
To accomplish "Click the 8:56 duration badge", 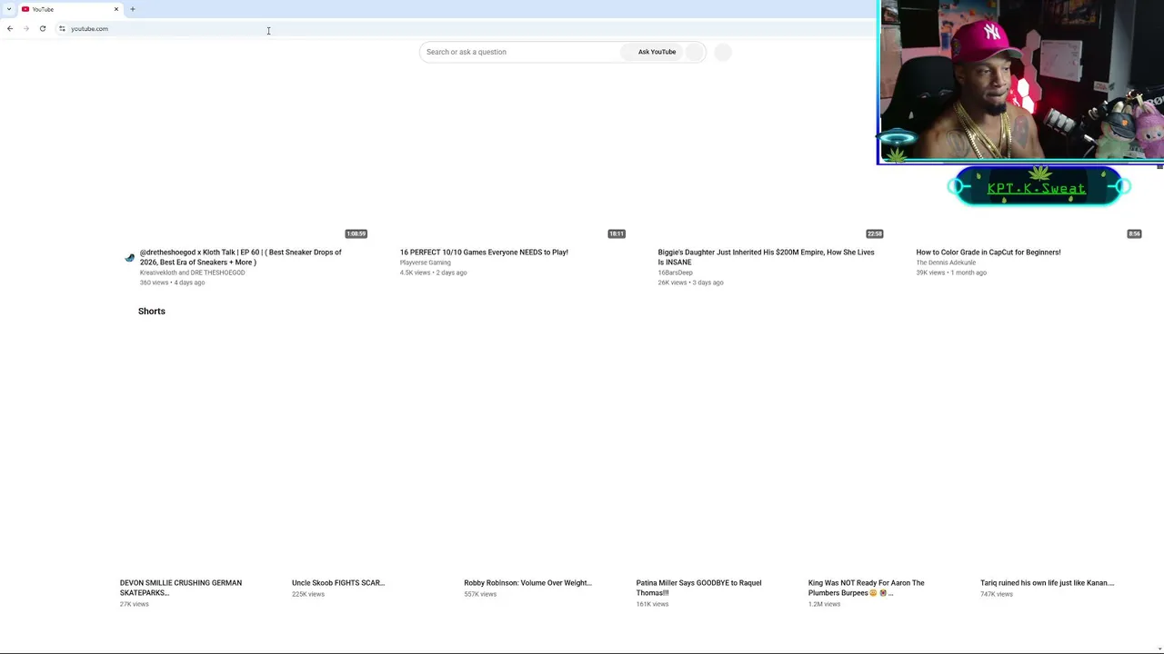I will 1134,233.
